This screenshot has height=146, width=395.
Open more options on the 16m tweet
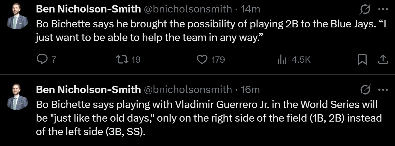(383, 89)
